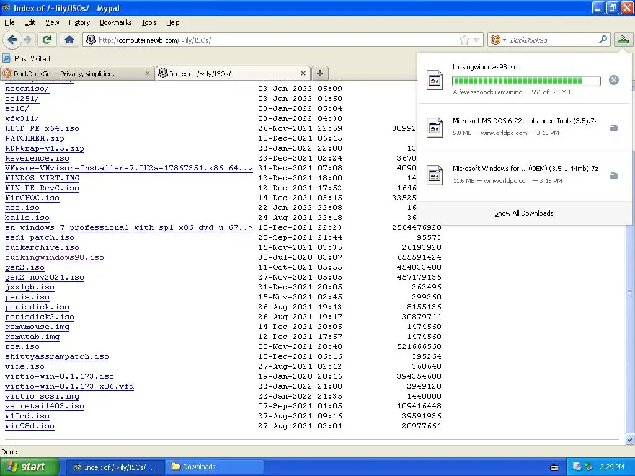Click the 3:29 PM system clock

(x=612, y=467)
